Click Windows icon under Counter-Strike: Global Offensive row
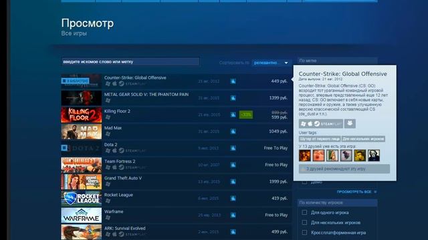The height and width of the screenshot is (240, 428). pos(108,84)
